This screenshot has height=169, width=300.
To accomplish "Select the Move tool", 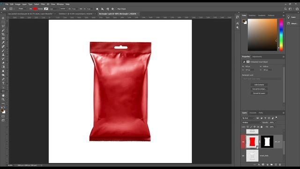I will tap(3, 18).
